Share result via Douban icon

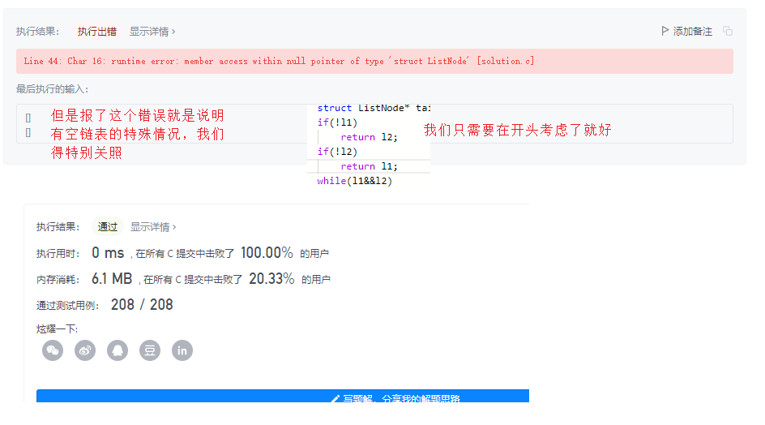(x=150, y=350)
